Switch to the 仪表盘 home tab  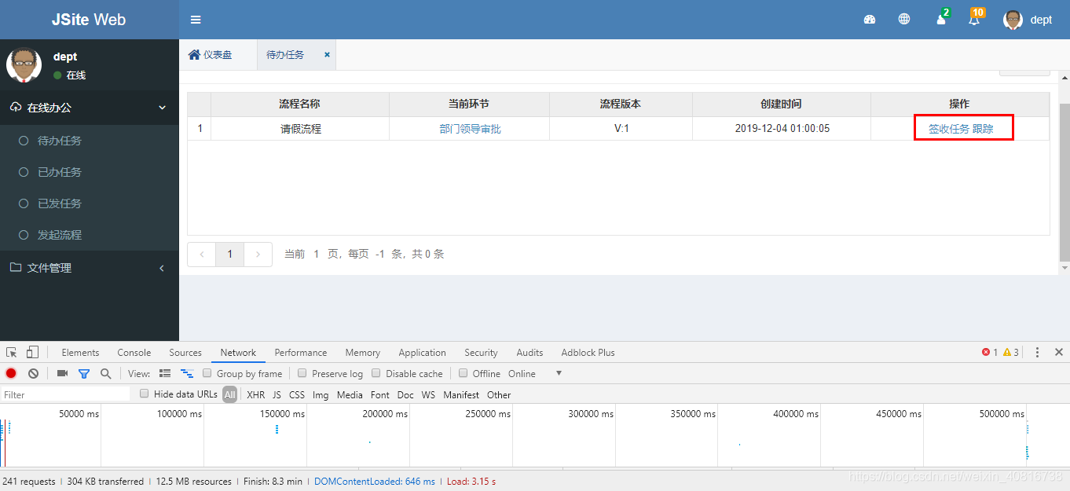pyautogui.click(x=211, y=55)
